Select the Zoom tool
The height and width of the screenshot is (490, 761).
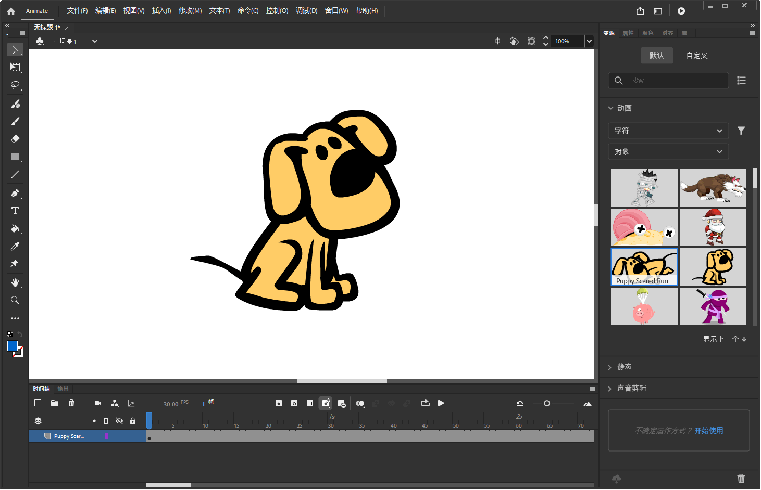click(x=15, y=300)
